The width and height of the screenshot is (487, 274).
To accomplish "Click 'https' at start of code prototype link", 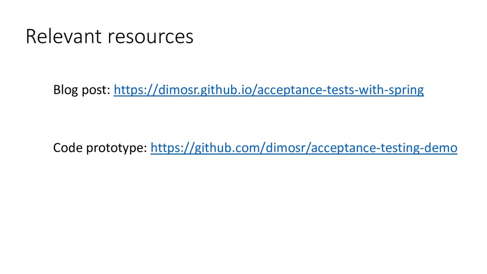I will (162, 148).
